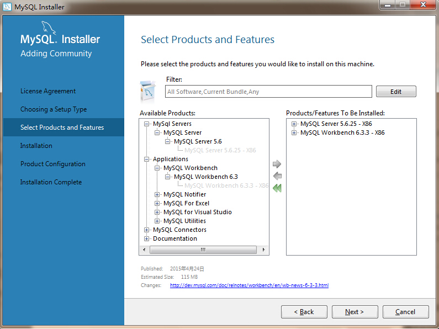Click the MySQL Installer title bar icon
The width and height of the screenshot is (439, 329).
(7, 7)
